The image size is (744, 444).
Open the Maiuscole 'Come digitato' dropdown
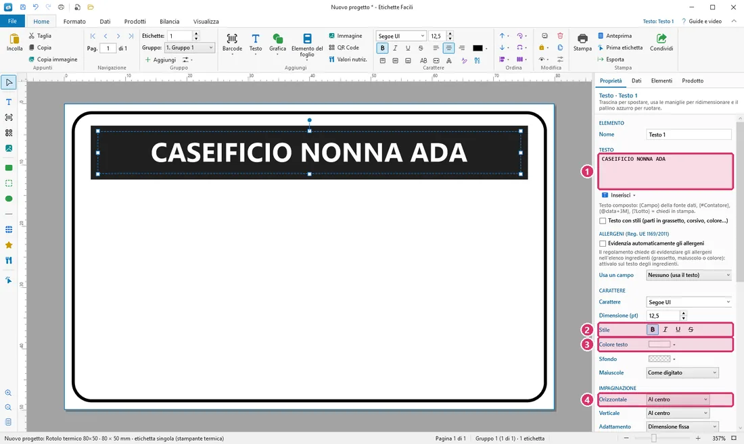[x=682, y=372]
